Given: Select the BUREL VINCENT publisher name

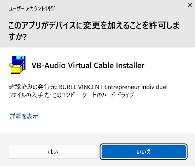Looking at the screenshot, I should 81,87.
